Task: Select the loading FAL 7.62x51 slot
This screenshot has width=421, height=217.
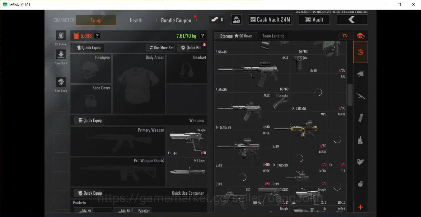Action: (x=318, y=93)
